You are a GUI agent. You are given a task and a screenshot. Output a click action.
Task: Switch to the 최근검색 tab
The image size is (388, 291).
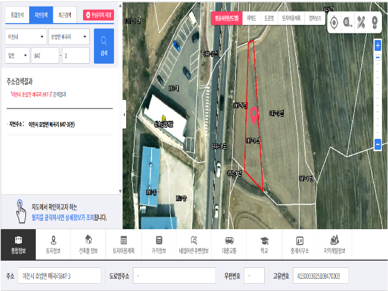(x=64, y=15)
